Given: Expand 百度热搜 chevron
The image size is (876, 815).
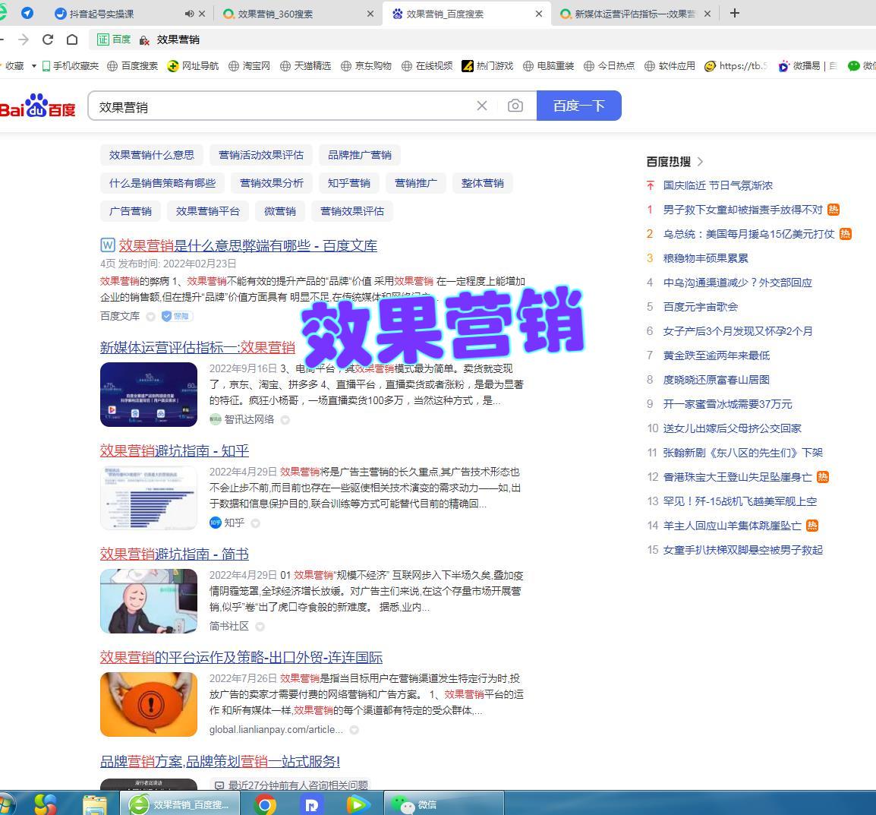Looking at the screenshot, I should (x=700, y=162).
